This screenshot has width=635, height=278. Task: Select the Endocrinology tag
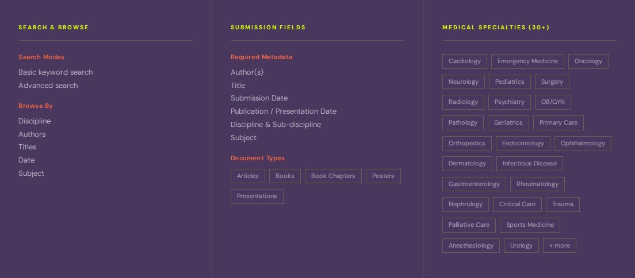(523, 143)
